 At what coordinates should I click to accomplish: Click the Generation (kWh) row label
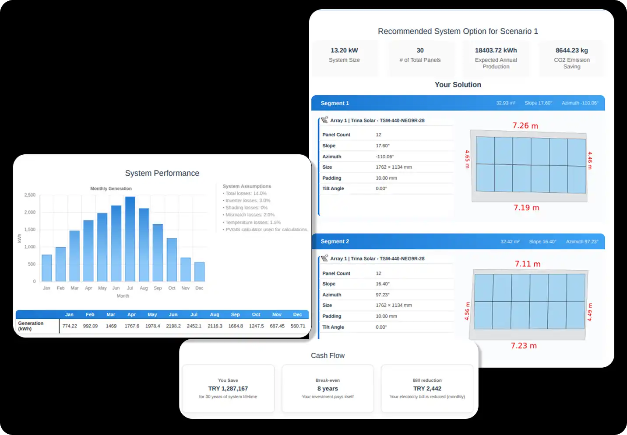31,326
